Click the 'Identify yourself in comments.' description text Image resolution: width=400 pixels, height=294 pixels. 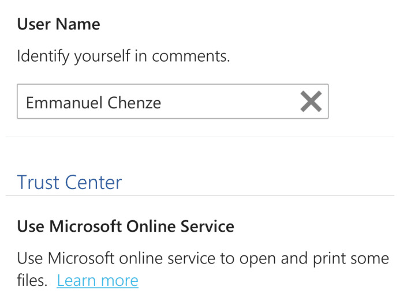124,56
